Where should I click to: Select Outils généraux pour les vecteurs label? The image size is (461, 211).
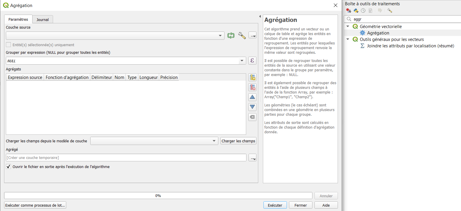pos(392,39)
